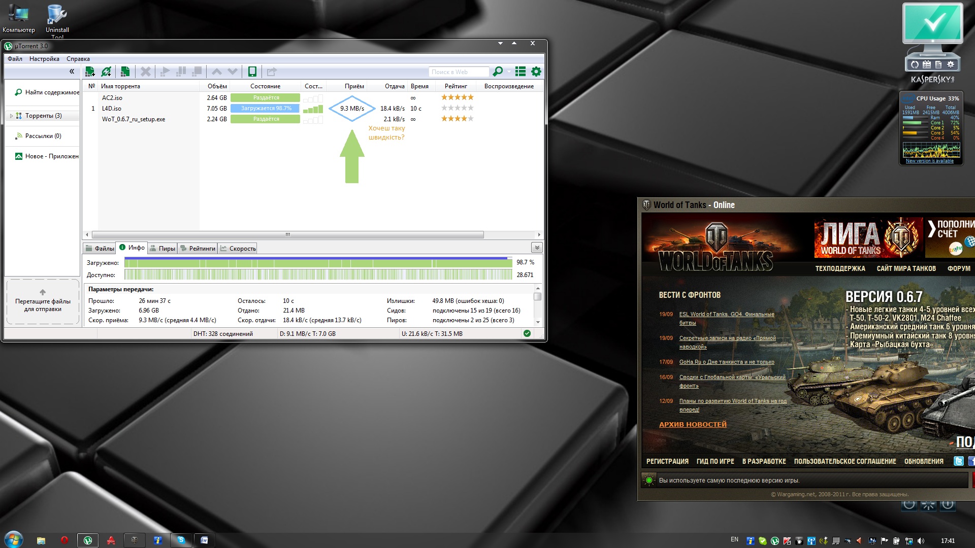This screenshot has height=548, width=975.
Task: Expand the Торренты (3) tree node
Action: click(x=11, y=116)
